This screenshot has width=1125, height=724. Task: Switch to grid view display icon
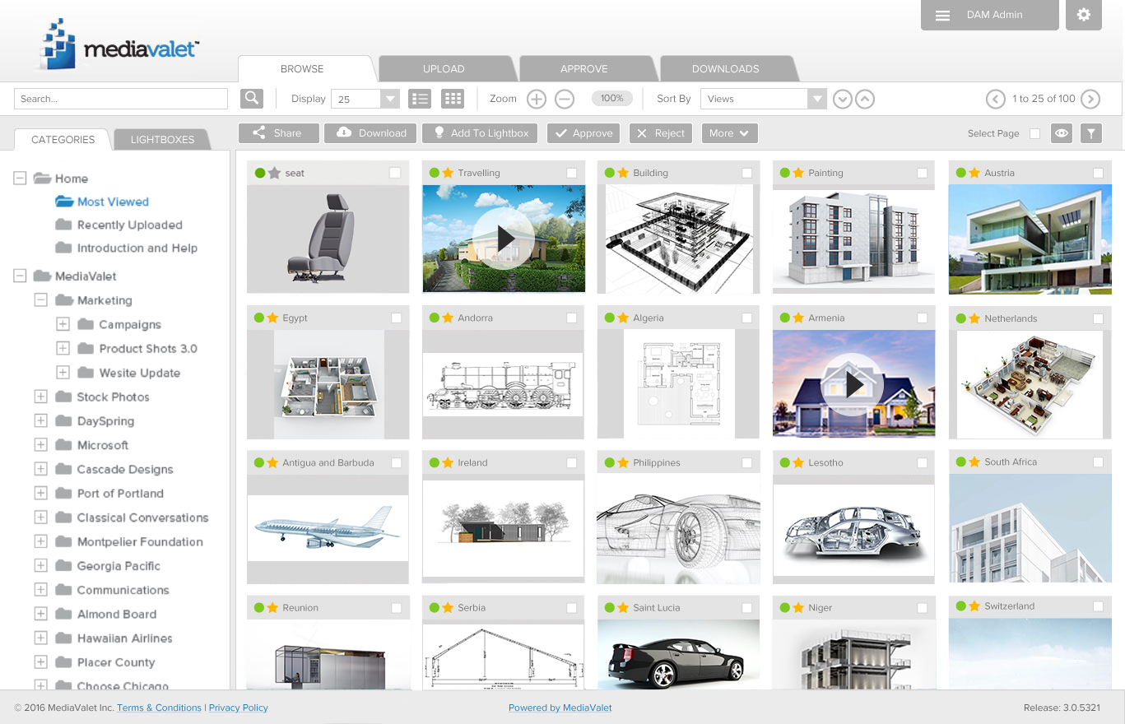point(453,99)
